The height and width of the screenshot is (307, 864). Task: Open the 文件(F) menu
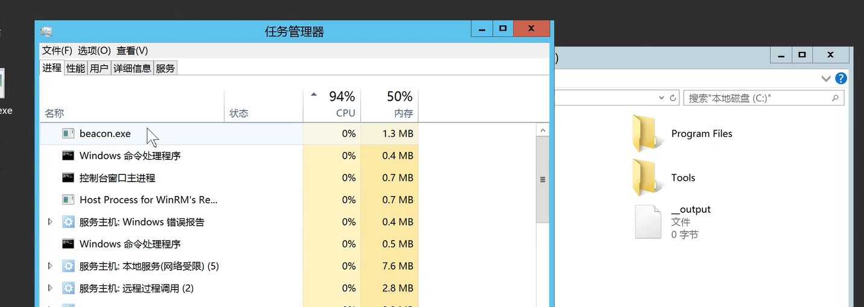57,51
